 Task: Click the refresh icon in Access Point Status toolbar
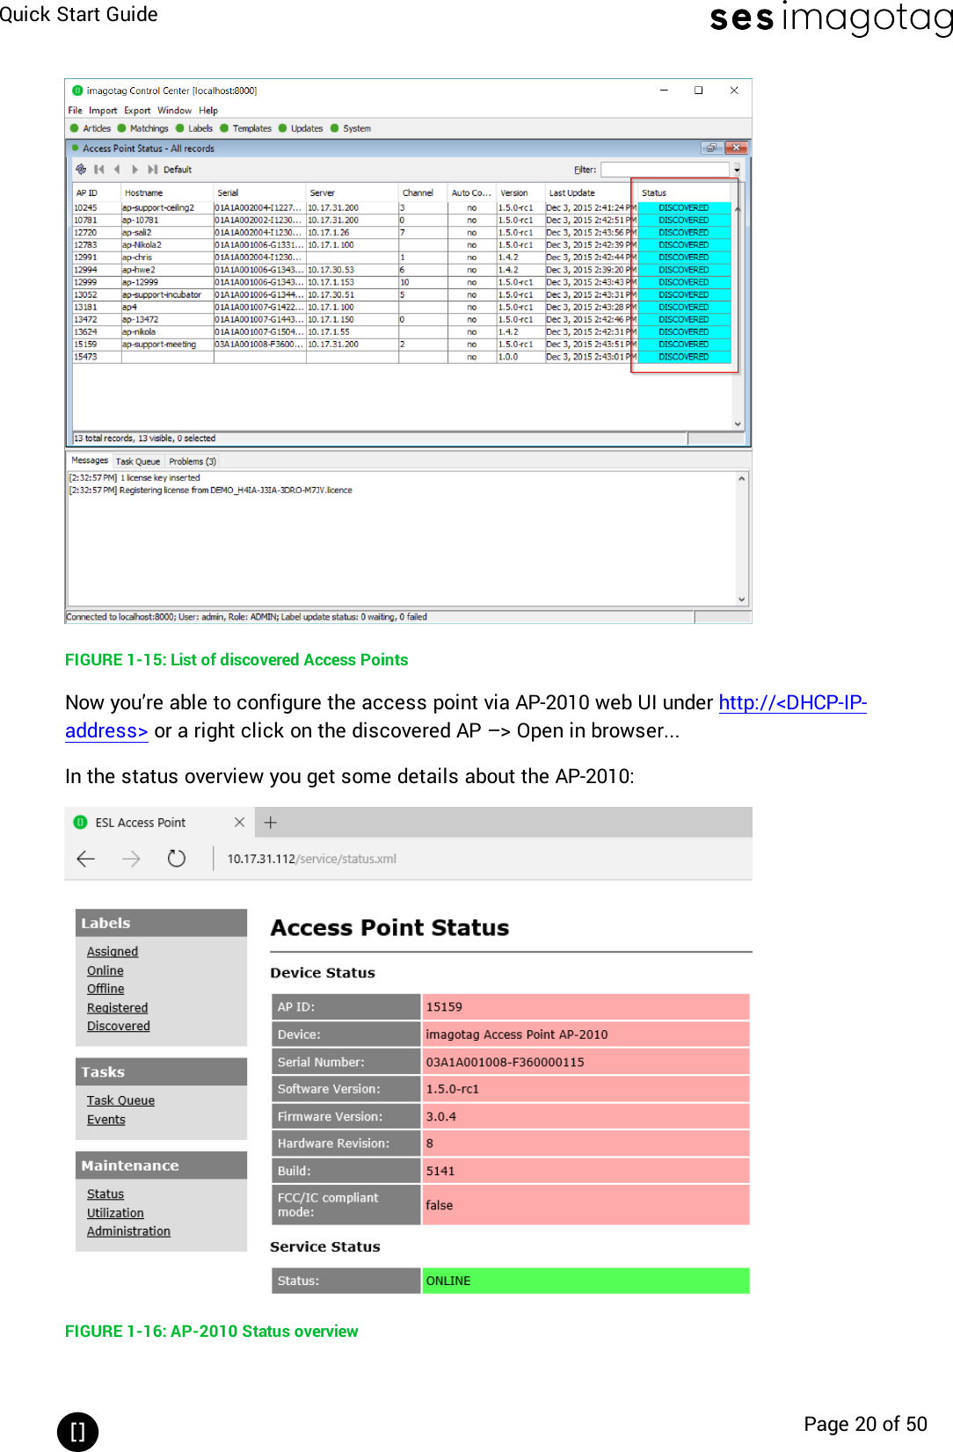81,169
